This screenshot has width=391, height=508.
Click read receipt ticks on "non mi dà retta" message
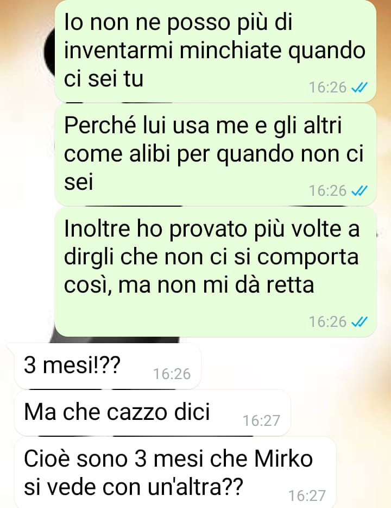(x=360, y=321)
